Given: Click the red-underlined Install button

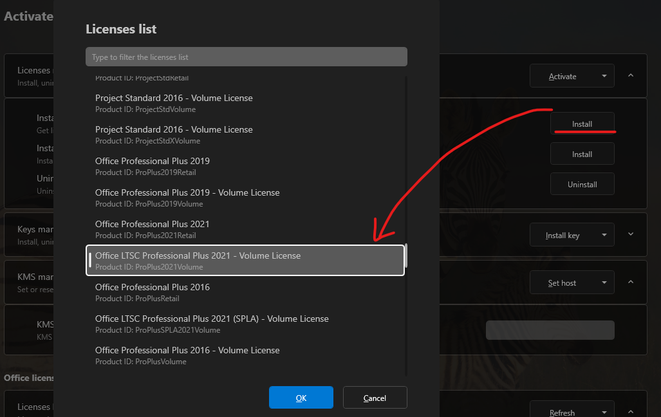Looking at the screenshot, I should [x=582, y=124].
